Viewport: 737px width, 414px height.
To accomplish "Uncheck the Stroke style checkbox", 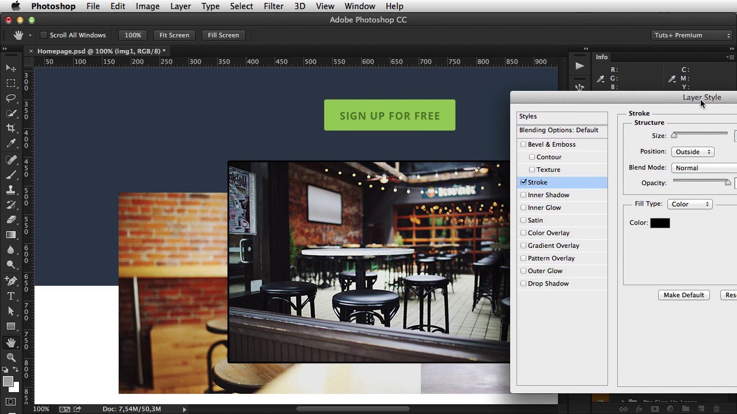I will tap(523, 182).
